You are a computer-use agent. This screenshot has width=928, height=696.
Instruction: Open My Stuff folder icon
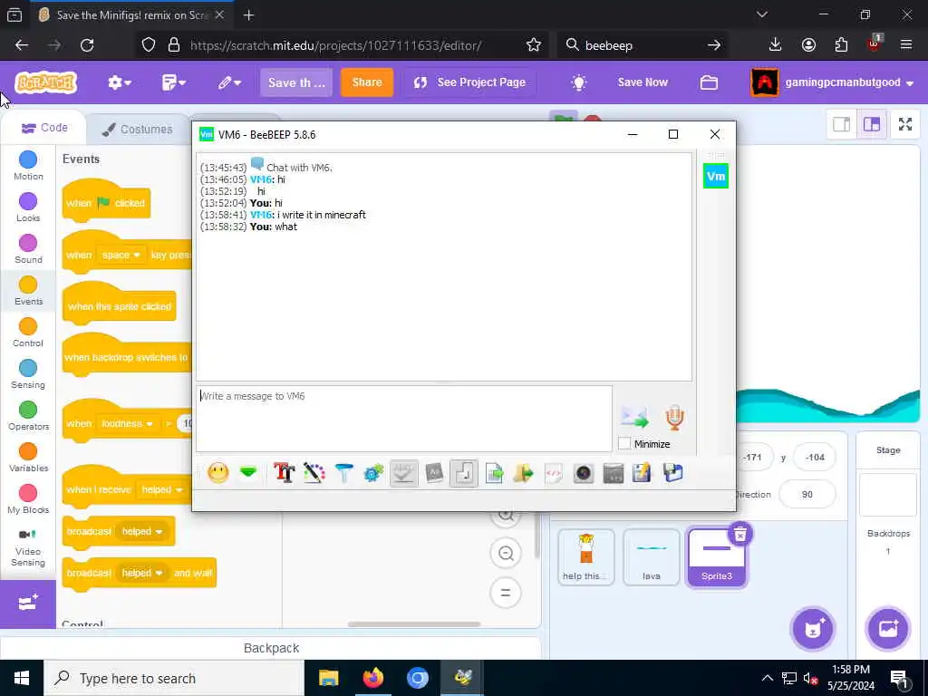pos(709,82)
